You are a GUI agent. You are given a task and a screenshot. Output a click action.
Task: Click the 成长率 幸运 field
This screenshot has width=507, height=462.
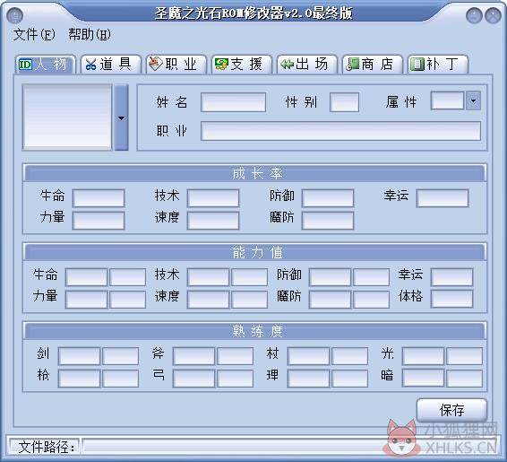tap(443, 198)
